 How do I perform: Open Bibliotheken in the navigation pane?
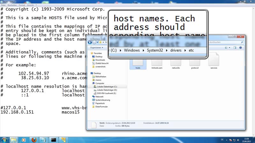[99, 77]
